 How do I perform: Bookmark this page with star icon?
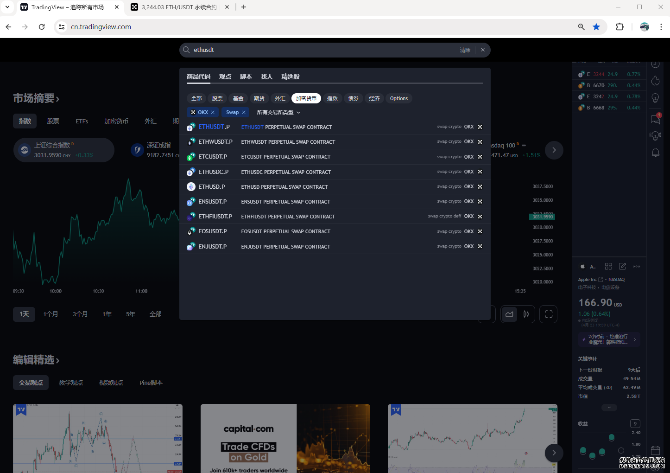tap(596, 27)
